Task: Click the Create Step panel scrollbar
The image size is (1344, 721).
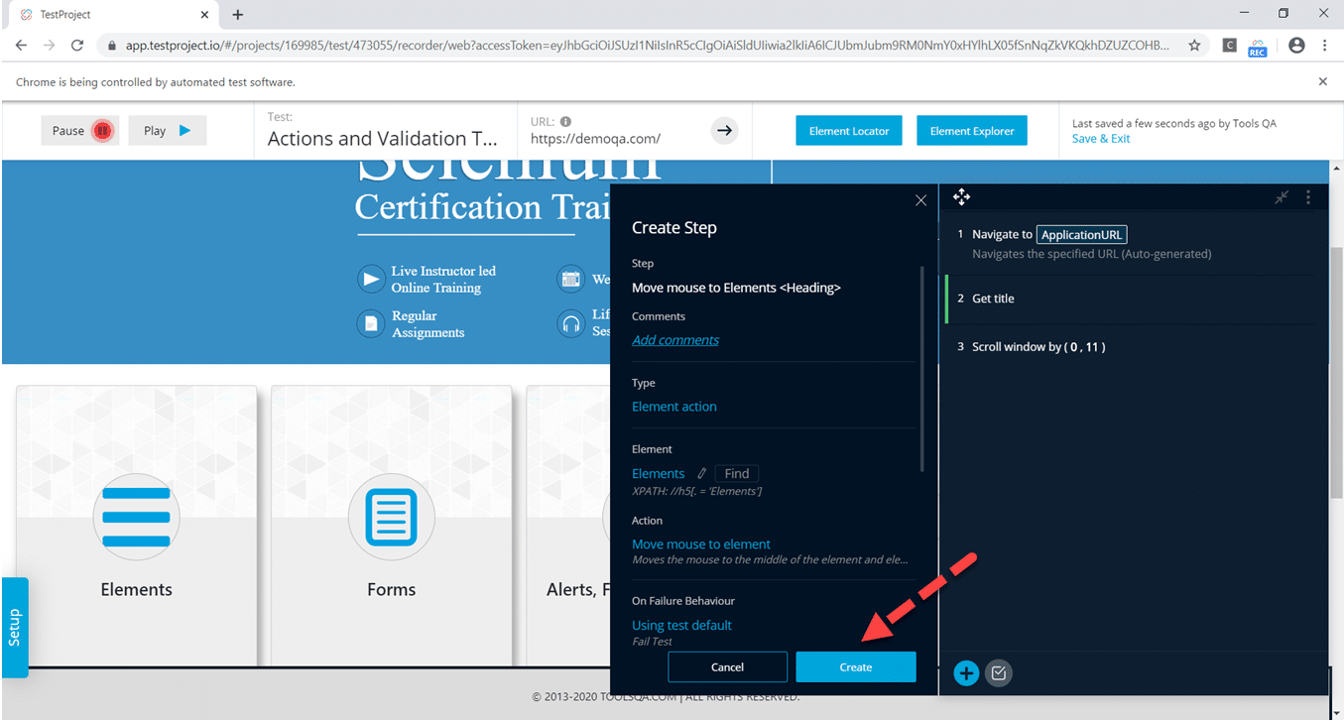Action: (x=923, y=367)
